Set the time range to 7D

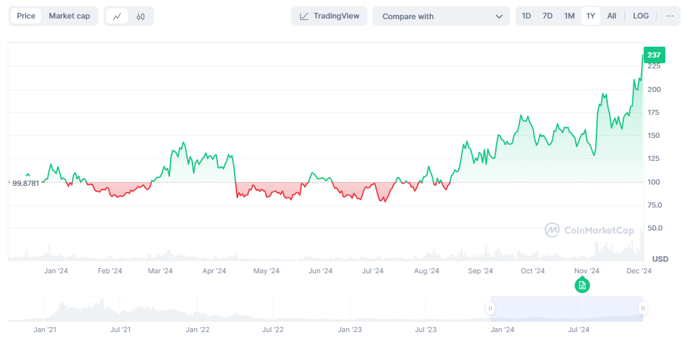coord(547,16)
